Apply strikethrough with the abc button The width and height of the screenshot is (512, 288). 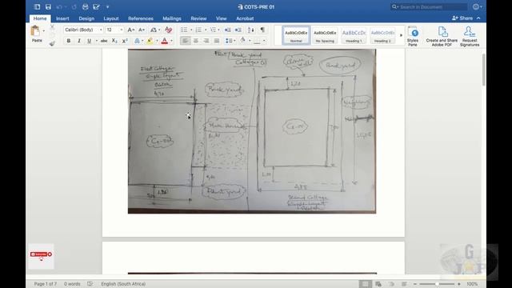point(104,41)
